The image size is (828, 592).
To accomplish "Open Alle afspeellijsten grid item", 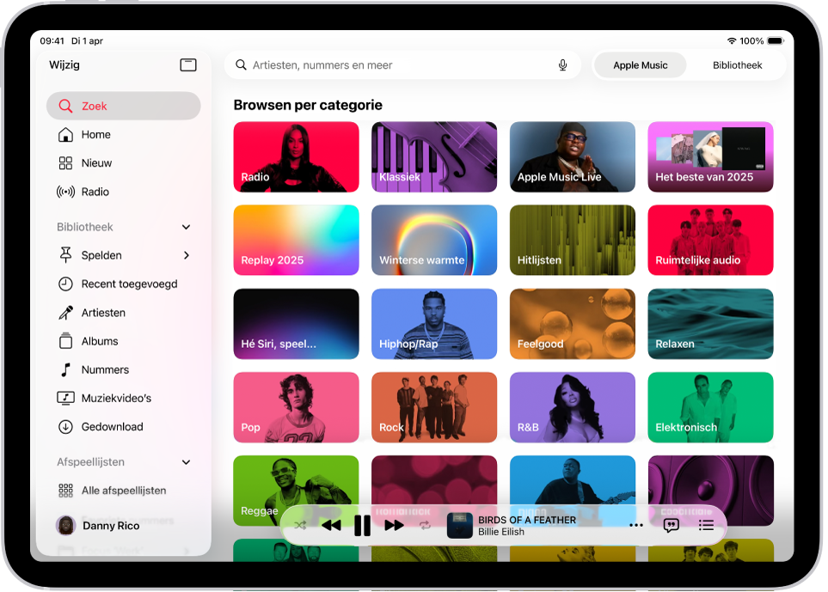I will point(123,491).
